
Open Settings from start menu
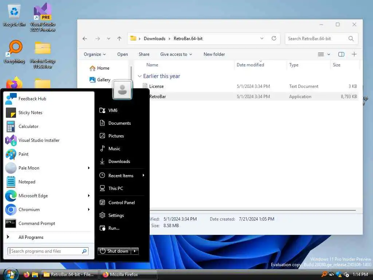point(122,215)
